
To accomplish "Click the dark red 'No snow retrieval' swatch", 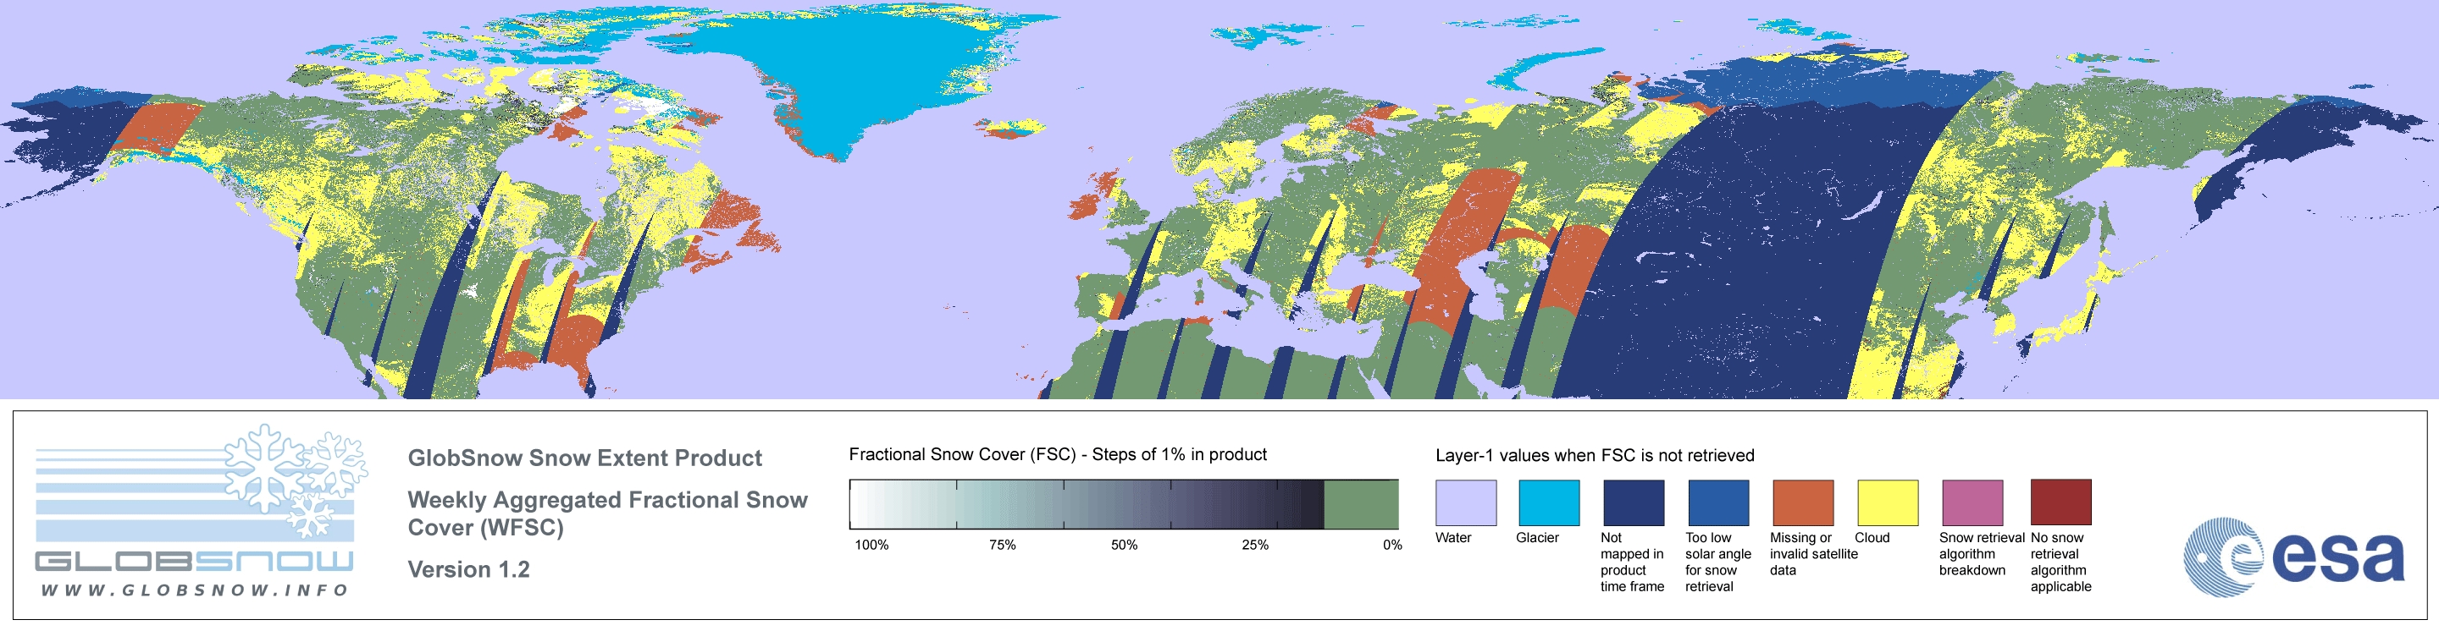I will [x=2061, y=502].
